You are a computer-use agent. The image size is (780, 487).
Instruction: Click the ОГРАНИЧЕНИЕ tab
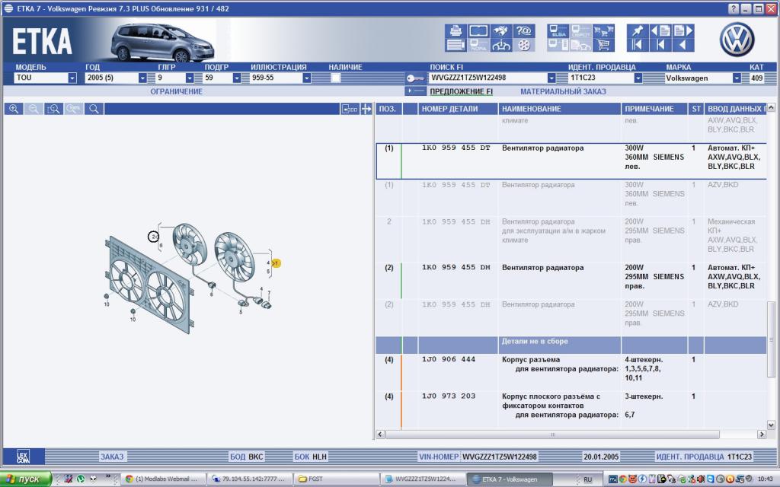pos(177,91)
